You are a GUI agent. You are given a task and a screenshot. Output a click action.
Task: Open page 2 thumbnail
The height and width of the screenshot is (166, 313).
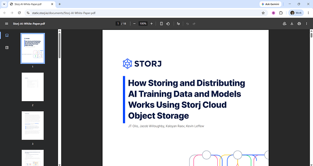click(33, 87)
